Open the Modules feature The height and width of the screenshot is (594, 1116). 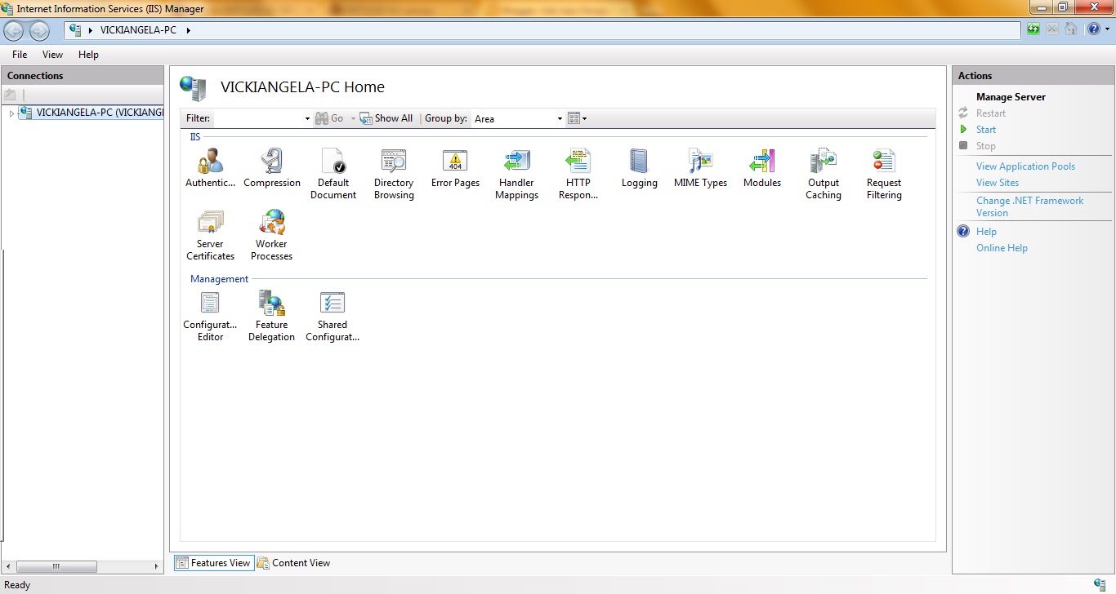[761, 168]
